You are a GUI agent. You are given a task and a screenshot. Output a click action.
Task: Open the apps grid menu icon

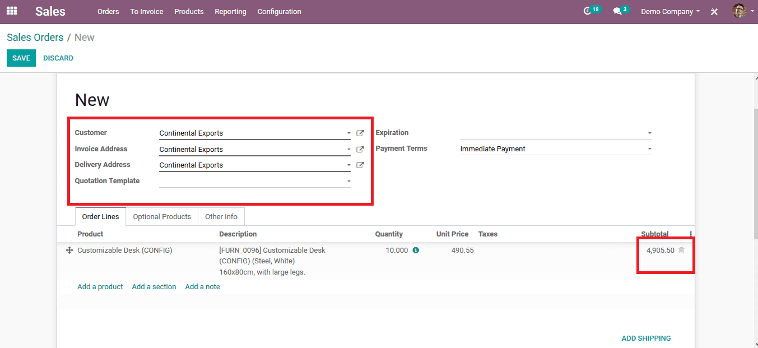(x=12, y=11)
